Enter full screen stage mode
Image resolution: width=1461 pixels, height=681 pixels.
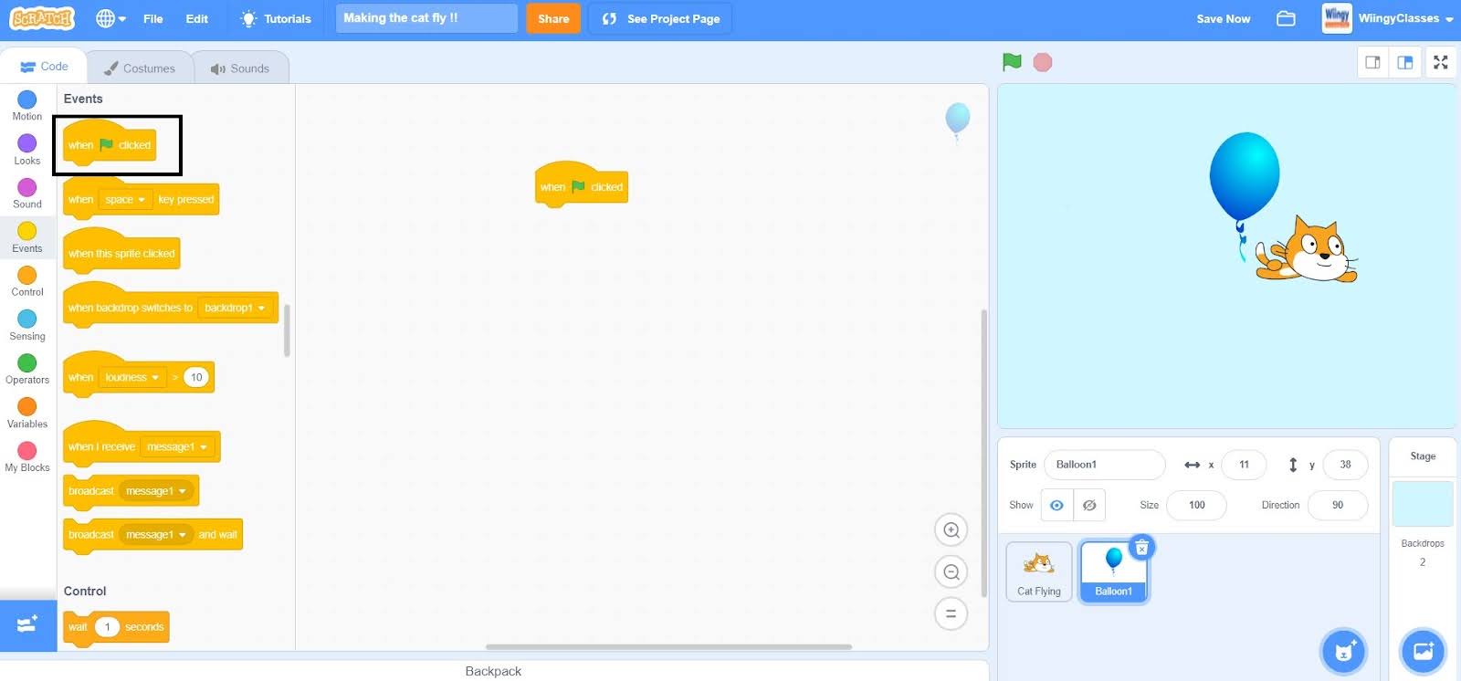1441,62
